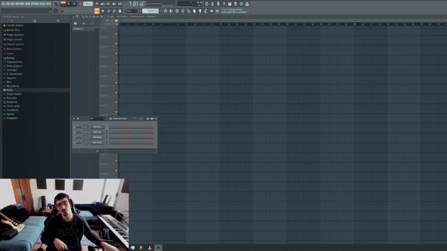Mute the 808 Kick channel LED
The width and height of the screenshot is (447, 251).
pyautogui.click(x=74, y=127)
